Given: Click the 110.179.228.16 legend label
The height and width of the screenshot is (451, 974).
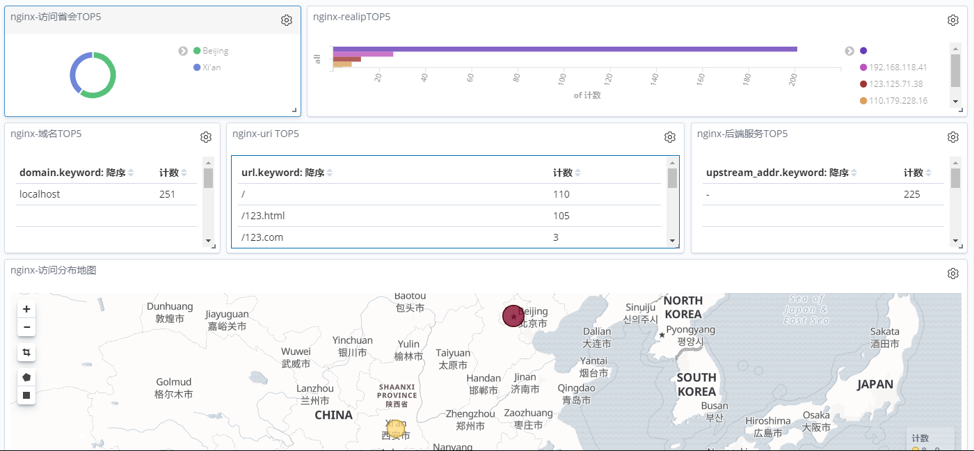Looking at the screenshot, I should pyautogui.click(x=898, y=101).
